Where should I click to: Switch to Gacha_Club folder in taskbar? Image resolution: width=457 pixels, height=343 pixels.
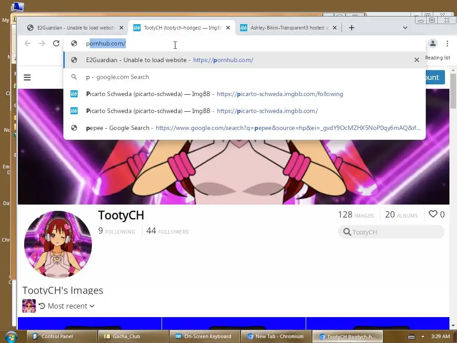133,336
